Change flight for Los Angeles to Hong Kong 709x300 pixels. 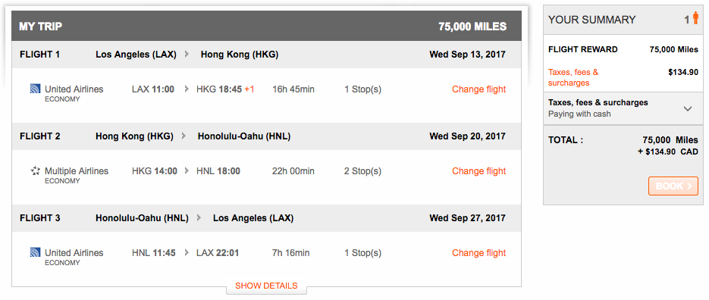point(478,89)
